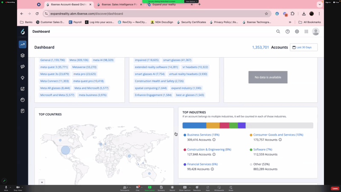Open the reports document sidebar icon
Viewport: 341px width, 192px height.
[x=23, y=111]
